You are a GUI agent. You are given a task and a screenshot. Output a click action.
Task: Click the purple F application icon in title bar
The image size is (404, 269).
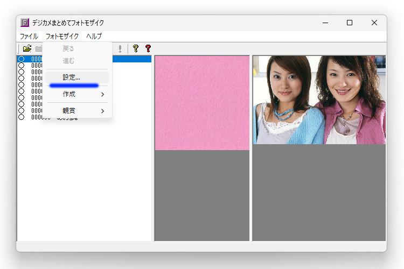click(x=25, y=23)
